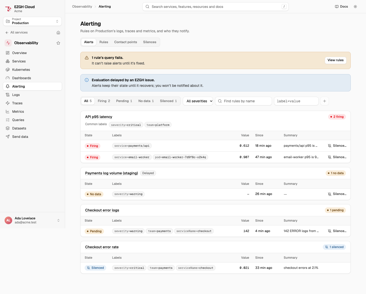This screenshot has height=294, width=366.
Task: Silence the Payments log volume no-data alert
Action: pos(337,194)
